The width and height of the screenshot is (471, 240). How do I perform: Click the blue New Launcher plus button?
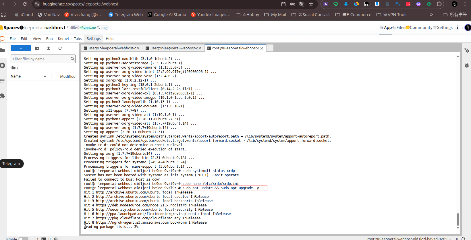pyautogui.click(x=21, y=48)
